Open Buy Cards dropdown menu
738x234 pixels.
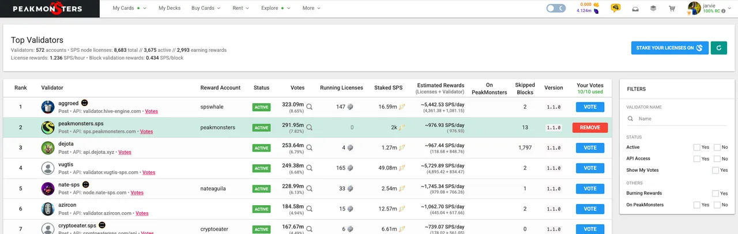[x=205, y=9]
